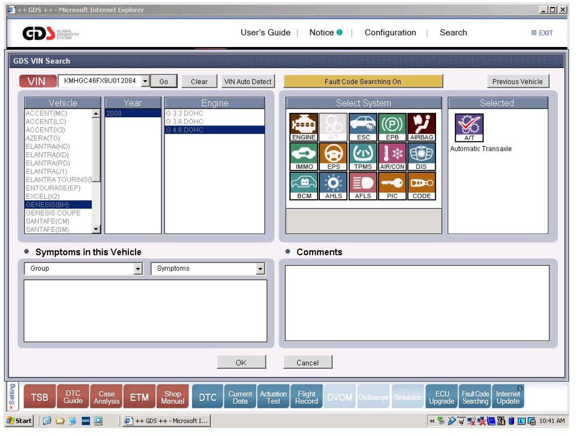
Task: Open the VIN dropdown arrow
Action: click(145, 81)
